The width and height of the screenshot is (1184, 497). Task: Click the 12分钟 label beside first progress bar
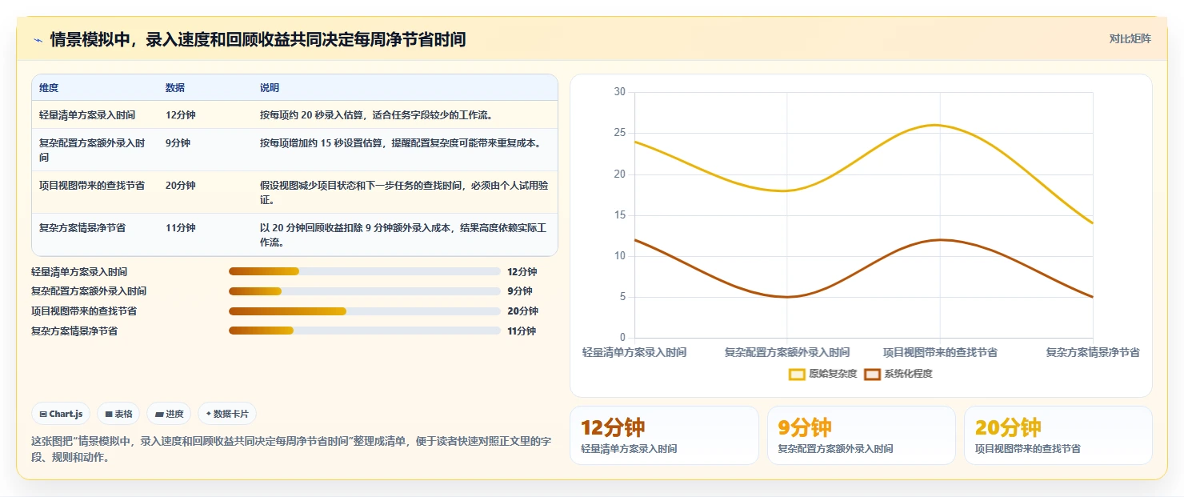(522, 272)
